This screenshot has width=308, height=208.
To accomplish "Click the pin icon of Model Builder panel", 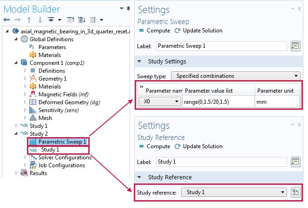I will (128, 9).
